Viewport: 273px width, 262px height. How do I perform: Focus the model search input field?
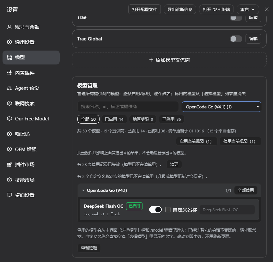128,107
